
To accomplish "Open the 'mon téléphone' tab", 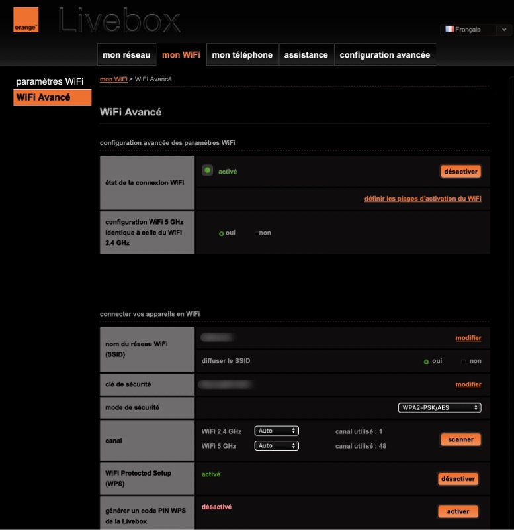I will point(242,55).
